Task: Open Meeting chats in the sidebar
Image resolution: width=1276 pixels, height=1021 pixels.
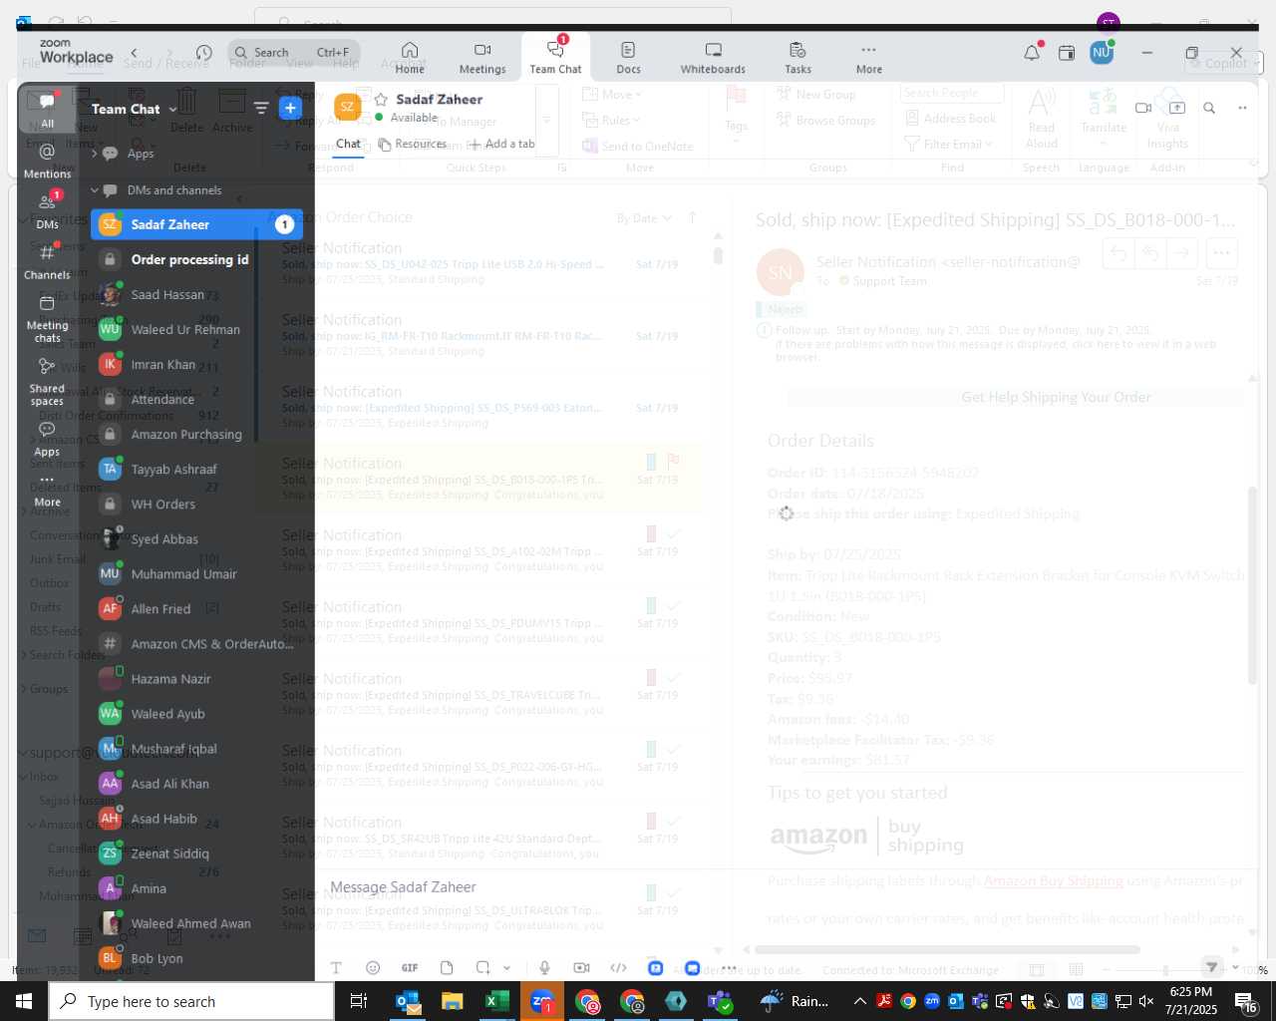Action: (x=47, y=318)
